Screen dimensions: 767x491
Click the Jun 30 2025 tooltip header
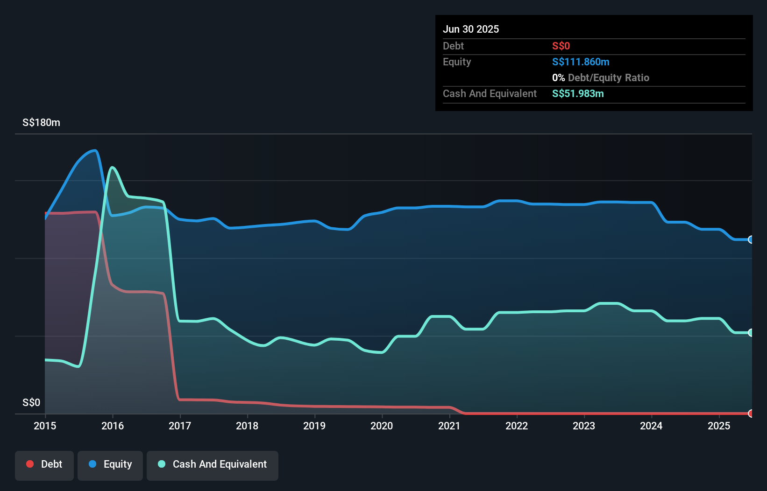471,29
